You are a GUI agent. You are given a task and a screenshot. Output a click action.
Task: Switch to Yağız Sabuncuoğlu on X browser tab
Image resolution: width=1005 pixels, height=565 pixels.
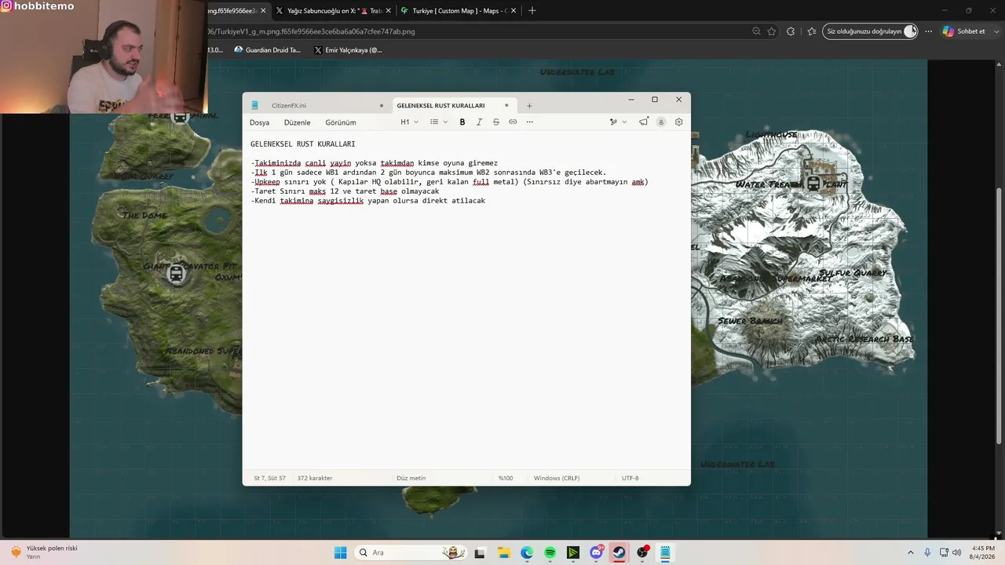tap(333, 11)
